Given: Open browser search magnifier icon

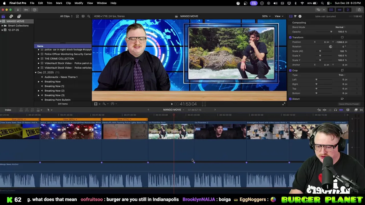Looking at the screenshot, I should click(89, 16).
